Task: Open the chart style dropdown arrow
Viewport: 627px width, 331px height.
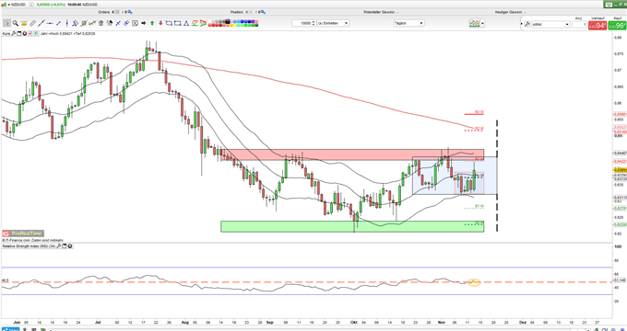Action: tap(482, 23)
